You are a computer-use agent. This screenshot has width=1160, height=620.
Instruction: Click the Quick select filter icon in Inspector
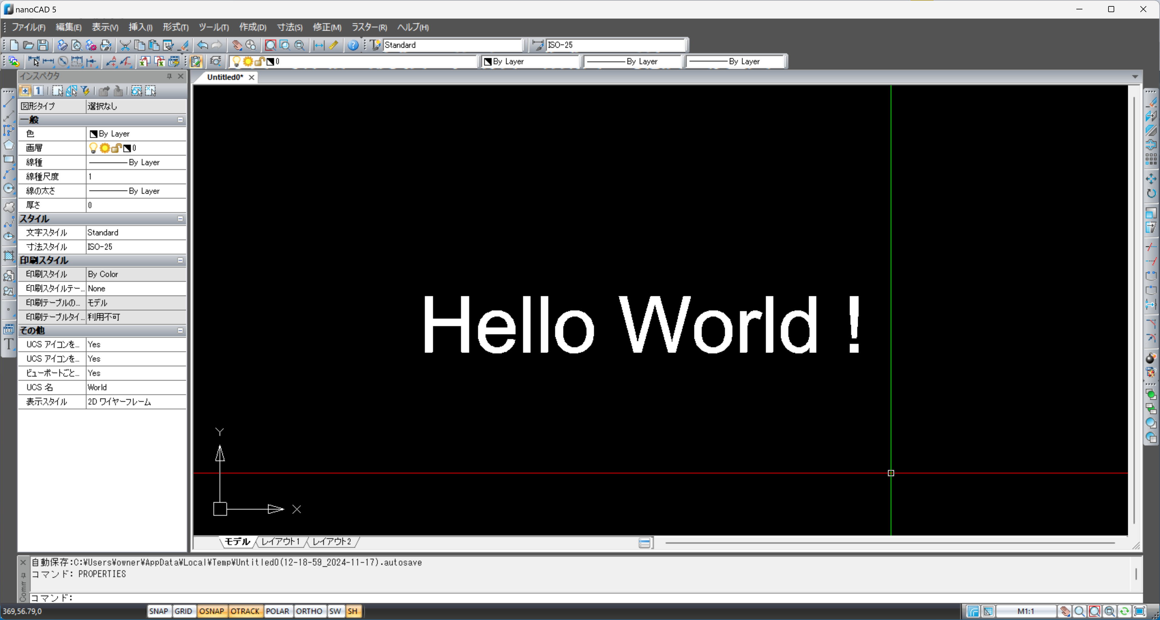(85, 91)
